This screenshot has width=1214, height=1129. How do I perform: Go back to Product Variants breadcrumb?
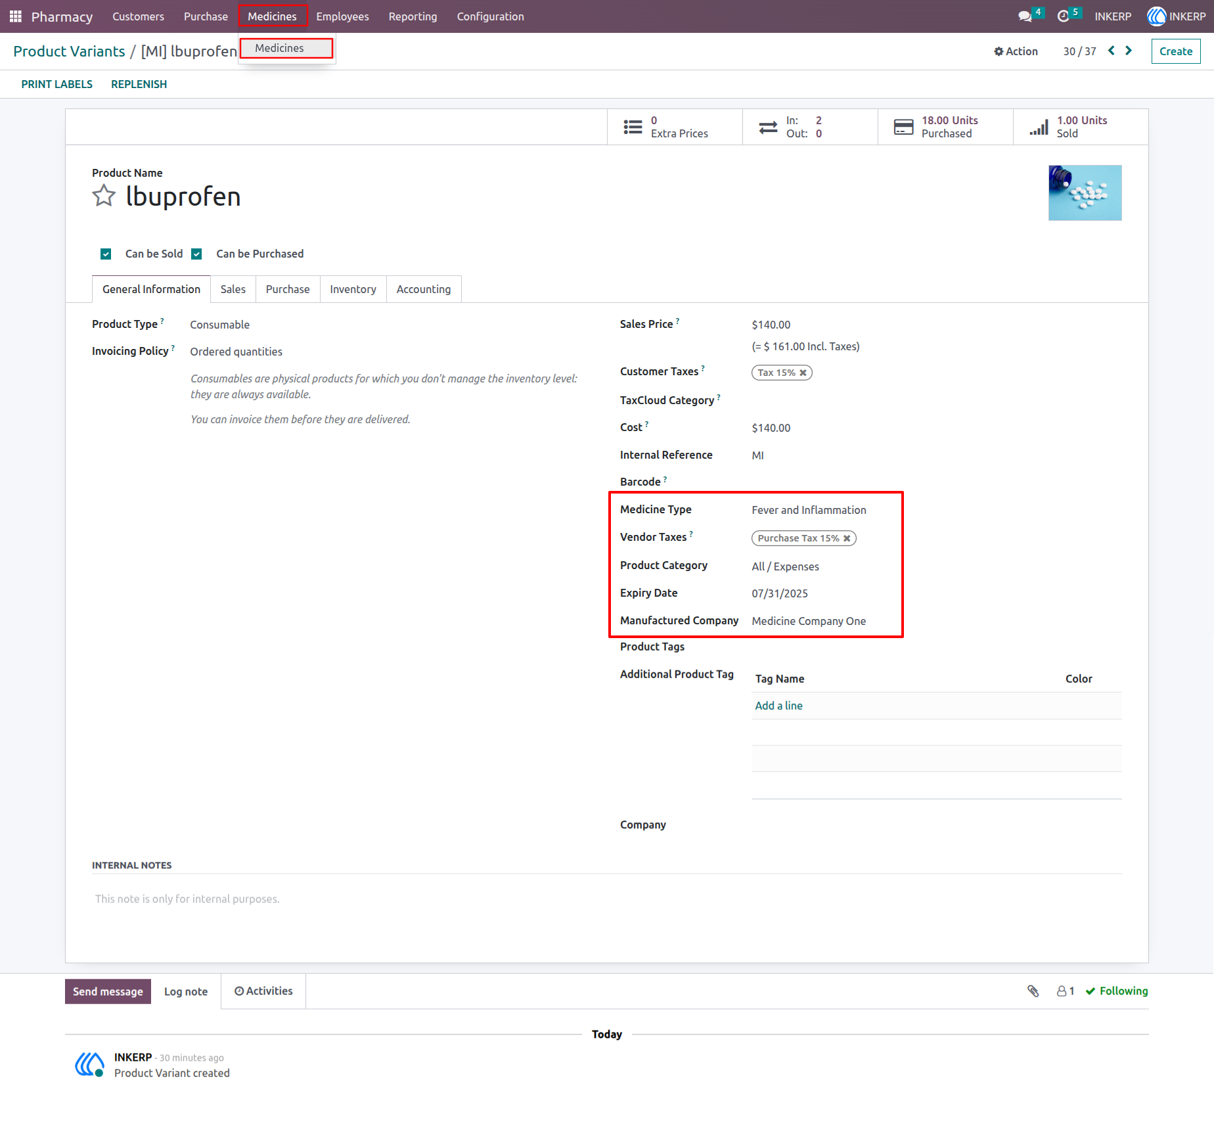tap(69, 51)
